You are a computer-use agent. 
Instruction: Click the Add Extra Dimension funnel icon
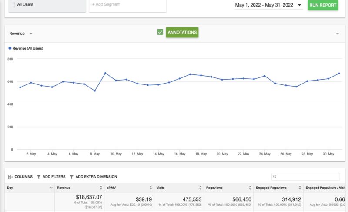pos(71,177)
